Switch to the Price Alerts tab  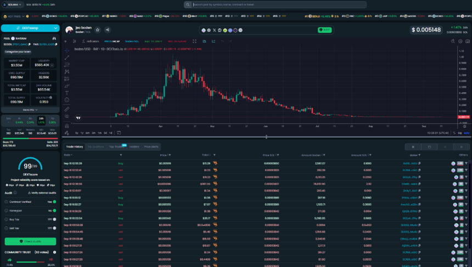pyautogui.click(x=151, y=147)
